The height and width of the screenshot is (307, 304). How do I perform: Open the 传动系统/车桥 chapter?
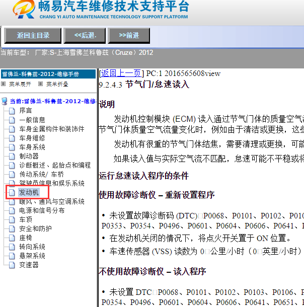coord(41,174)
